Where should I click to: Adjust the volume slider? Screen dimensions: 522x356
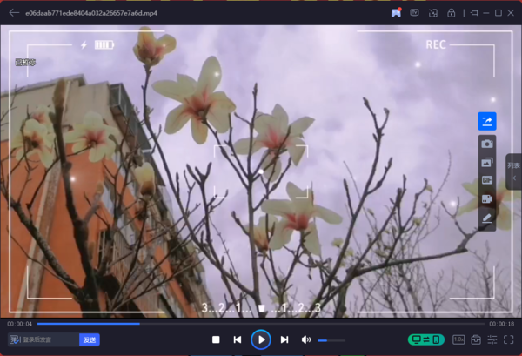[x=331, y=340]
